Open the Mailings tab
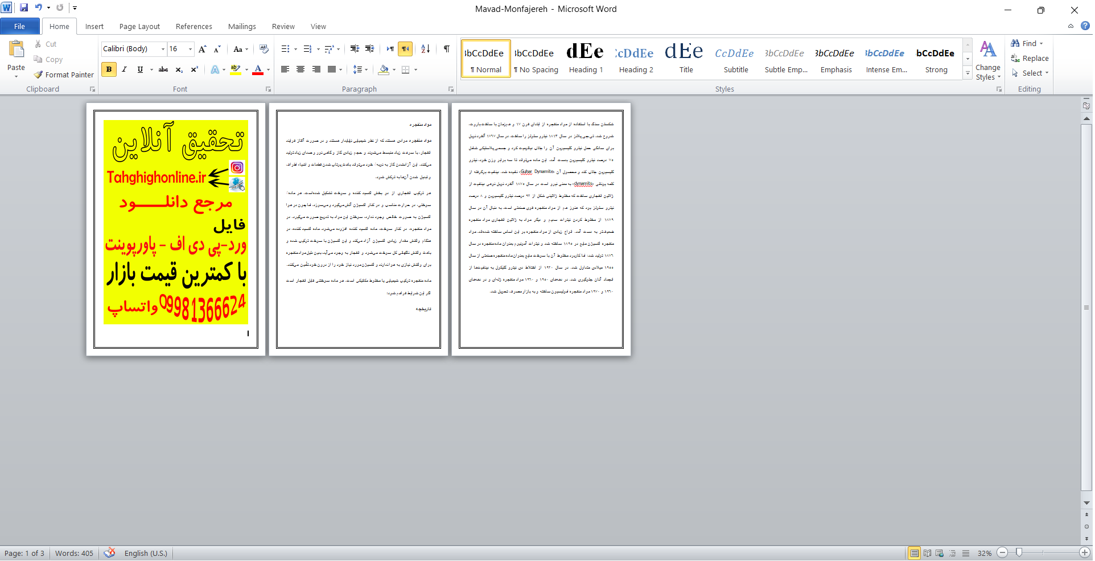Screen dimensions: 1095x561 [x=242, y=26]
